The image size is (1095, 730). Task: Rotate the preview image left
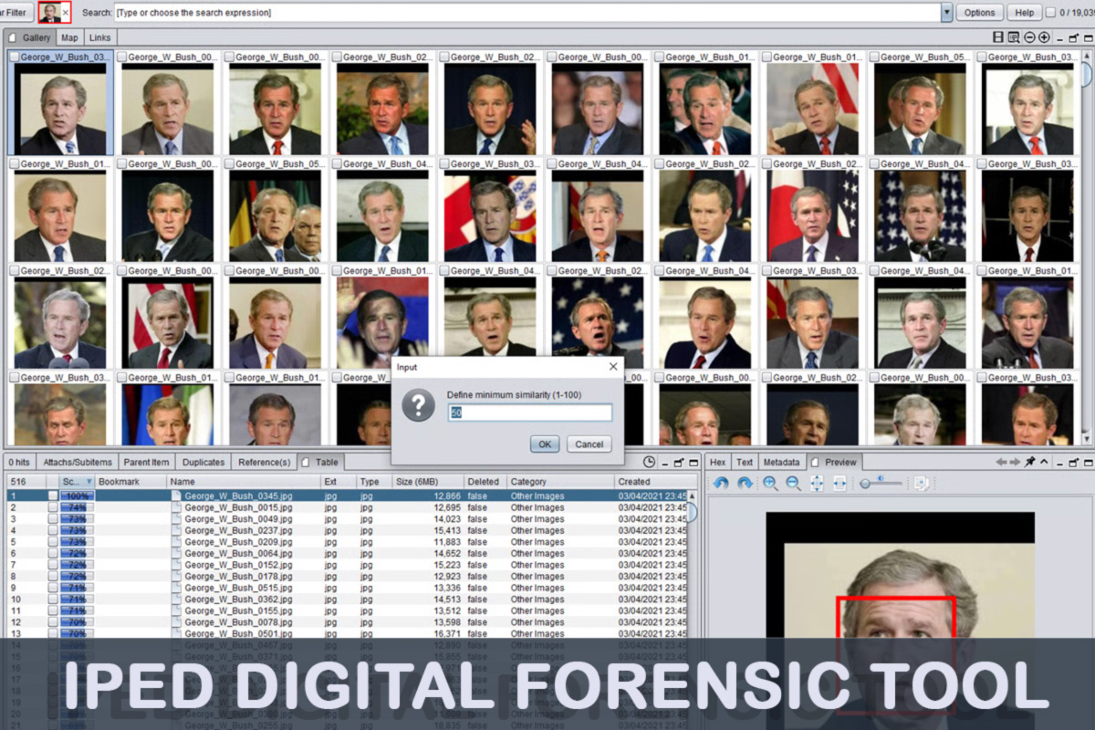tap(721, 484)
